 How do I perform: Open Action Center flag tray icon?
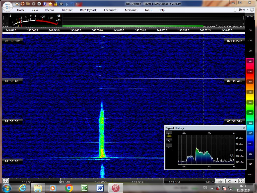coord(224,188)
